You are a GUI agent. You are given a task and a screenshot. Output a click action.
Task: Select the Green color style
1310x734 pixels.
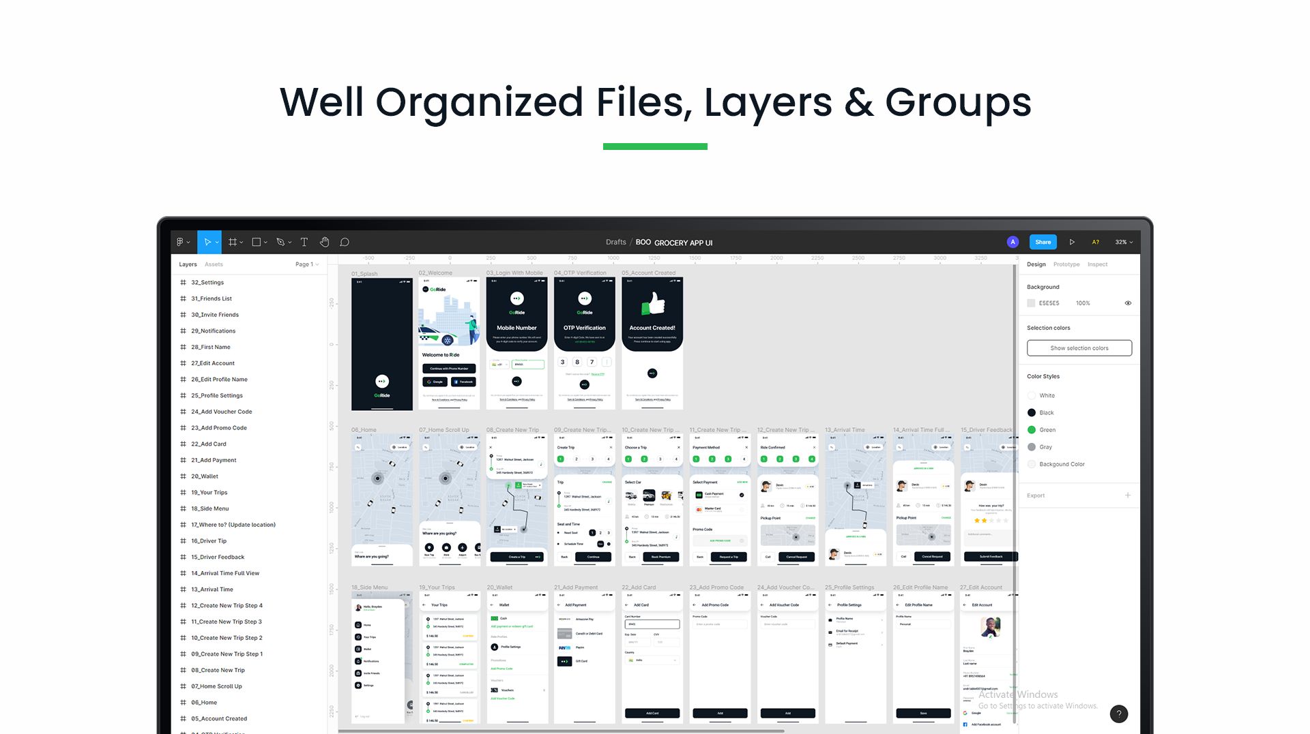[x=1041, y=430]
